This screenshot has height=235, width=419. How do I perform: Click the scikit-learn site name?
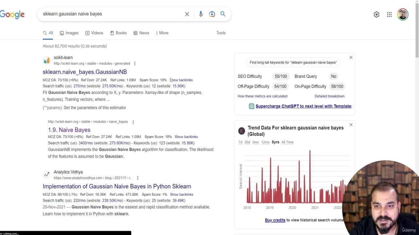point(63,58)
